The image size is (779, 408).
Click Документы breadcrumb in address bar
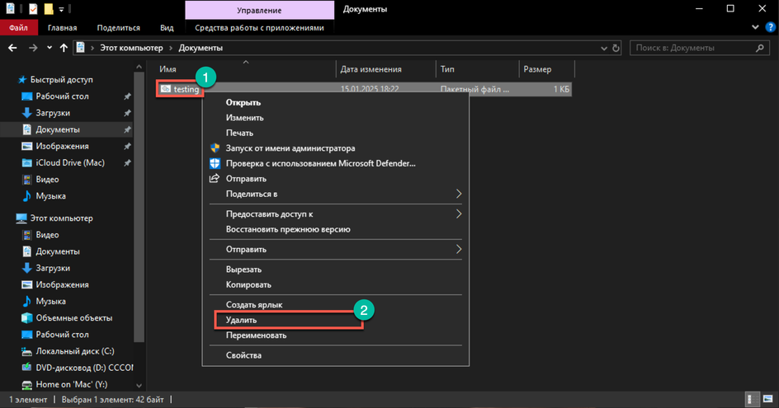201,48
